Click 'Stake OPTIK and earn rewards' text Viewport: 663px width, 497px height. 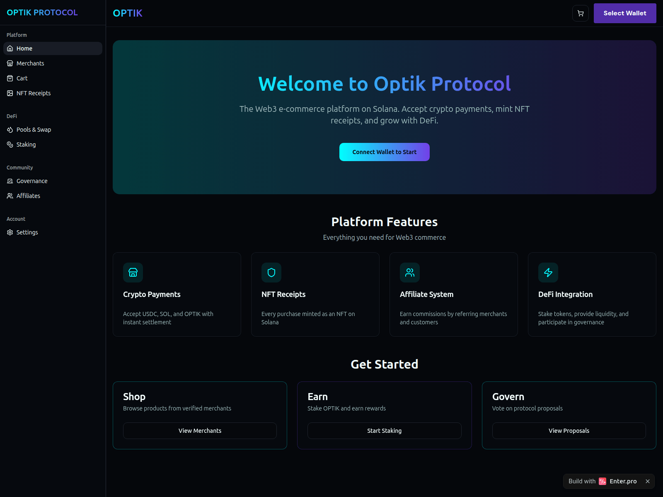346,408
